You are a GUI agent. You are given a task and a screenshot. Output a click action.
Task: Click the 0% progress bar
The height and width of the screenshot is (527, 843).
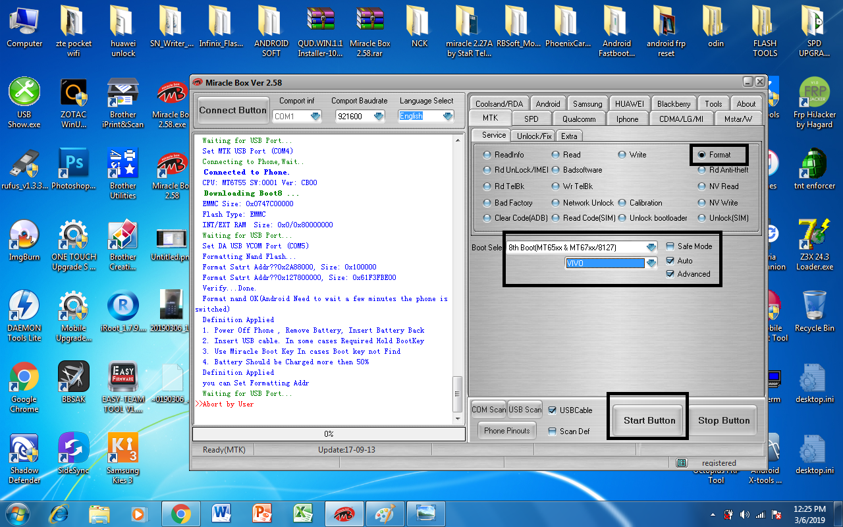pos(328,434)
